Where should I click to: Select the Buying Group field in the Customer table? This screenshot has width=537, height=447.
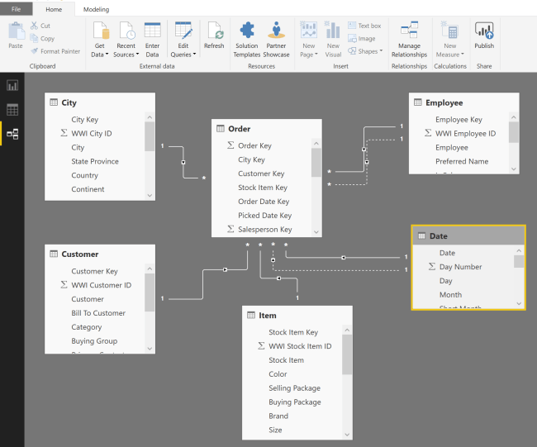pos(93,340)
